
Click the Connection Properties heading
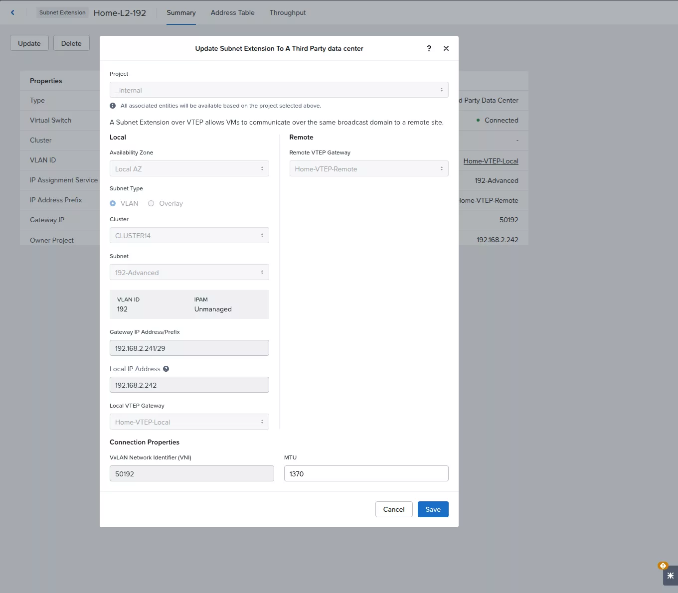point(145,442)
